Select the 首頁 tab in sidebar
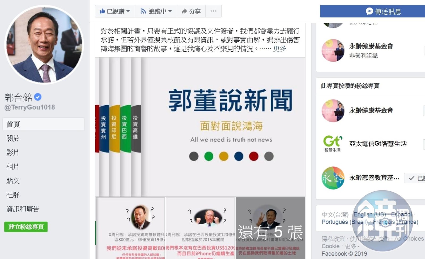This screenshot has width=425, height=259. pos(44,124)
